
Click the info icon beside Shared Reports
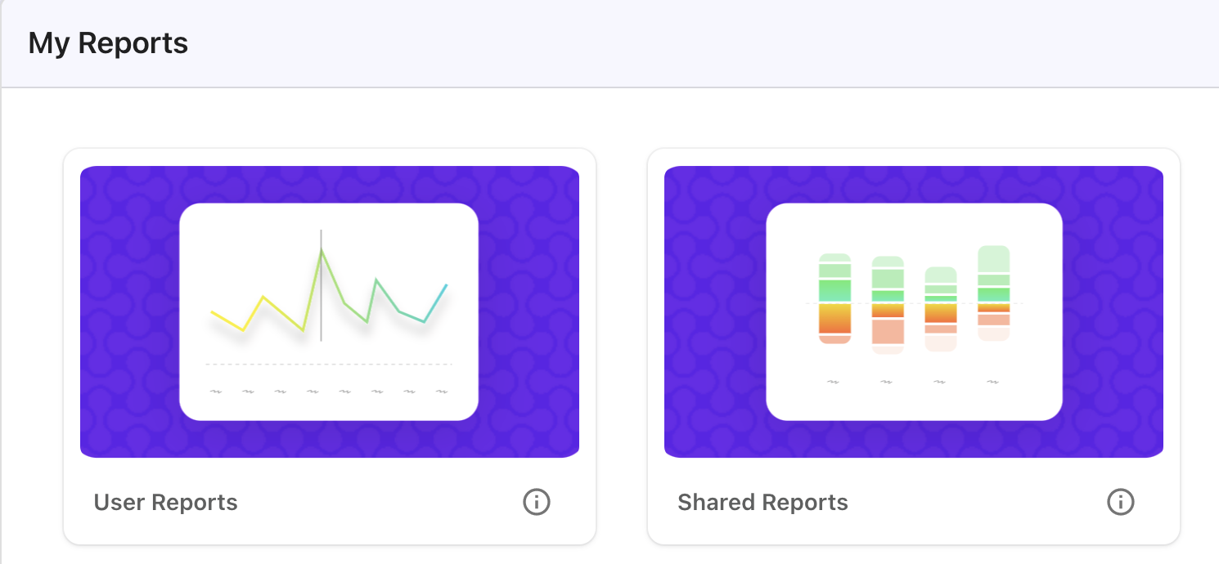coord(1120,502)
